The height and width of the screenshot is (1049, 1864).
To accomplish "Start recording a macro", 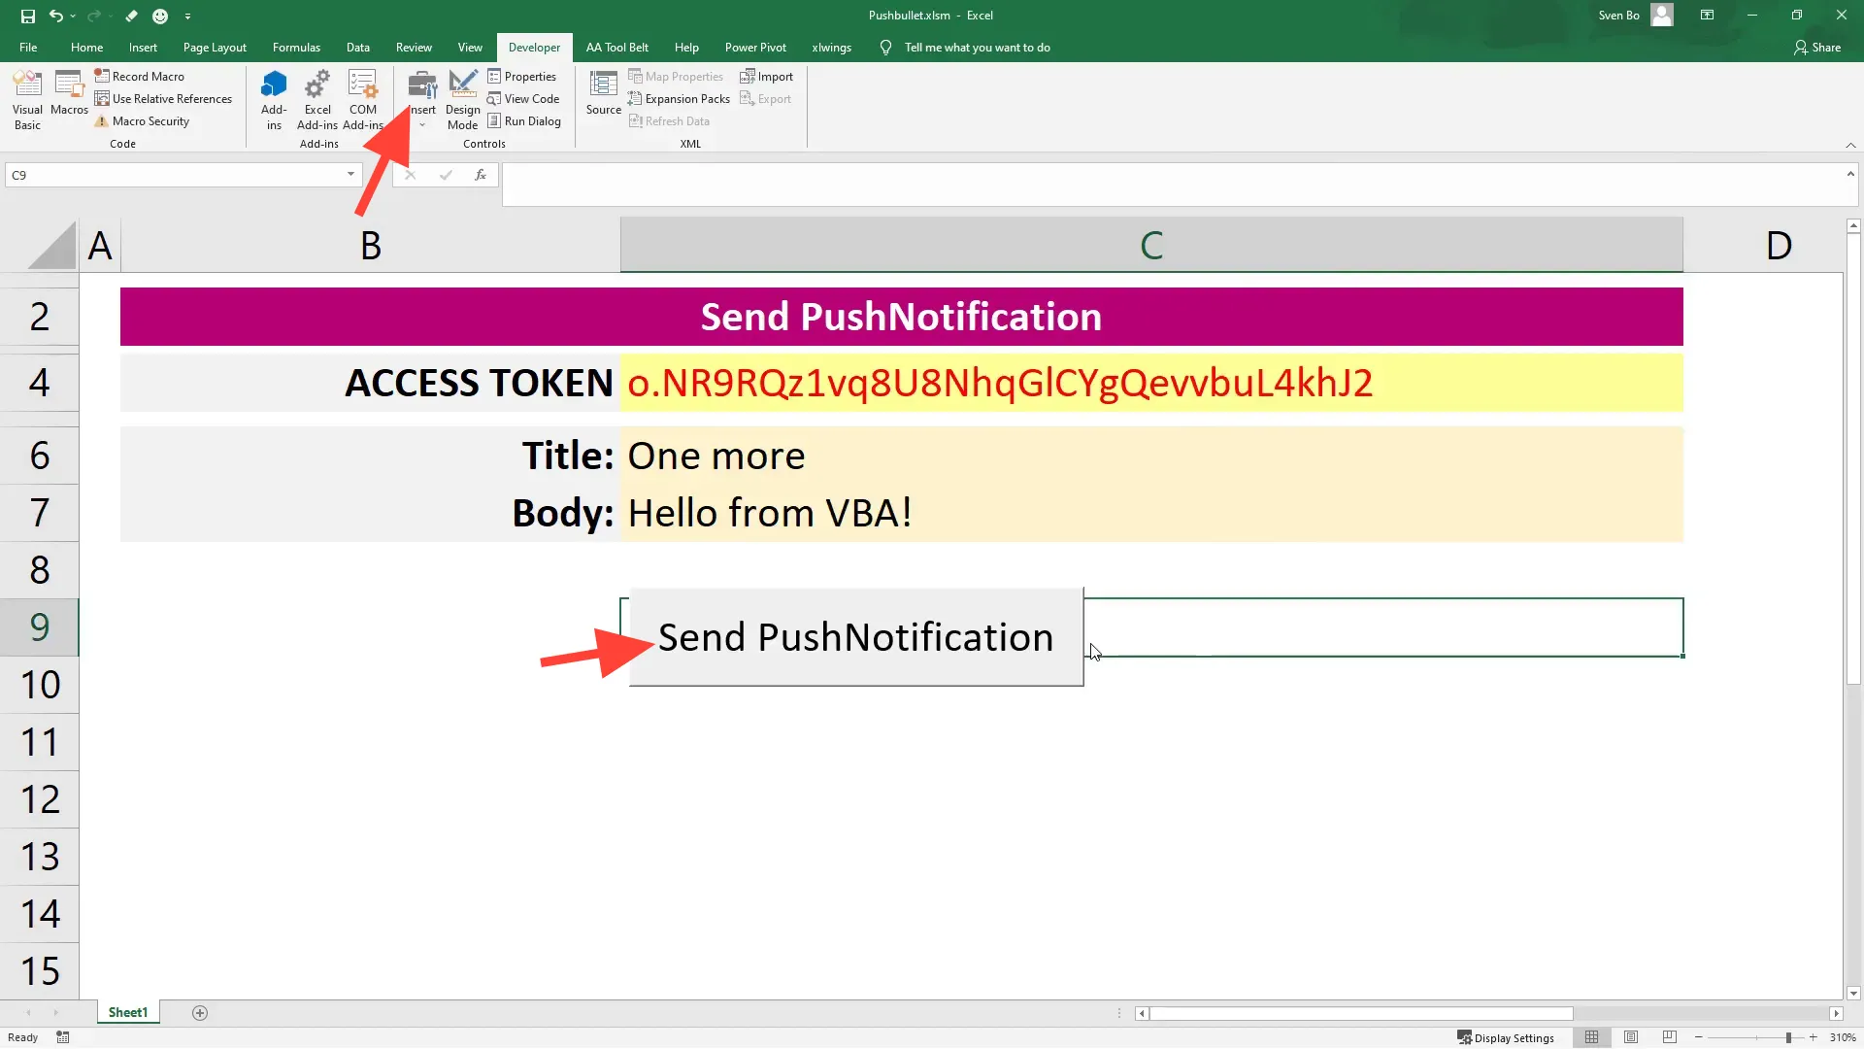I will [x=146, y=76].
